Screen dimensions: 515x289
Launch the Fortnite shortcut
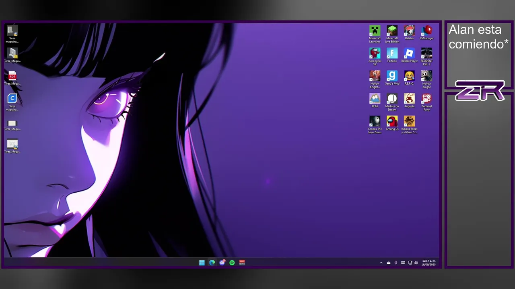click(392, 55)
